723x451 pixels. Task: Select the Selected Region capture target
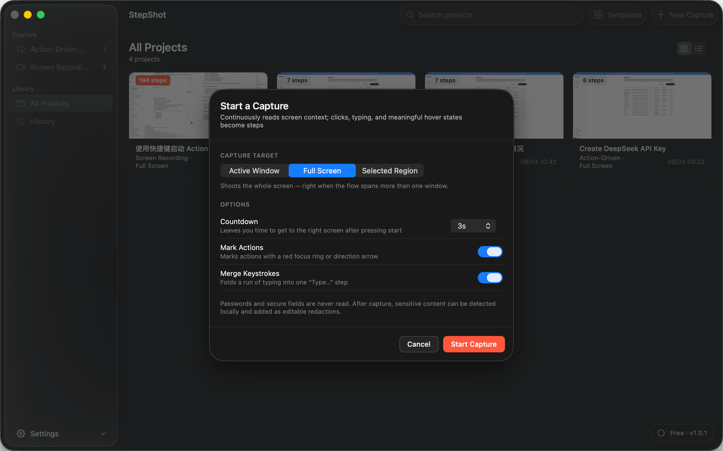point(389,171)
